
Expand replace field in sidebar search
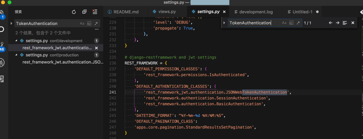pos(11,23)
